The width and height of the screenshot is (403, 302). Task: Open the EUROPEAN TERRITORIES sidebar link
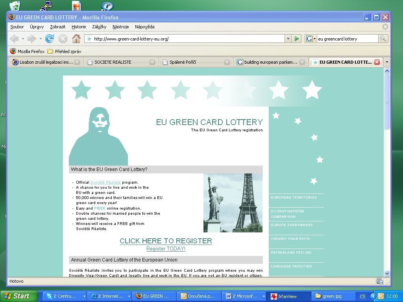click(x=294, y=197)
